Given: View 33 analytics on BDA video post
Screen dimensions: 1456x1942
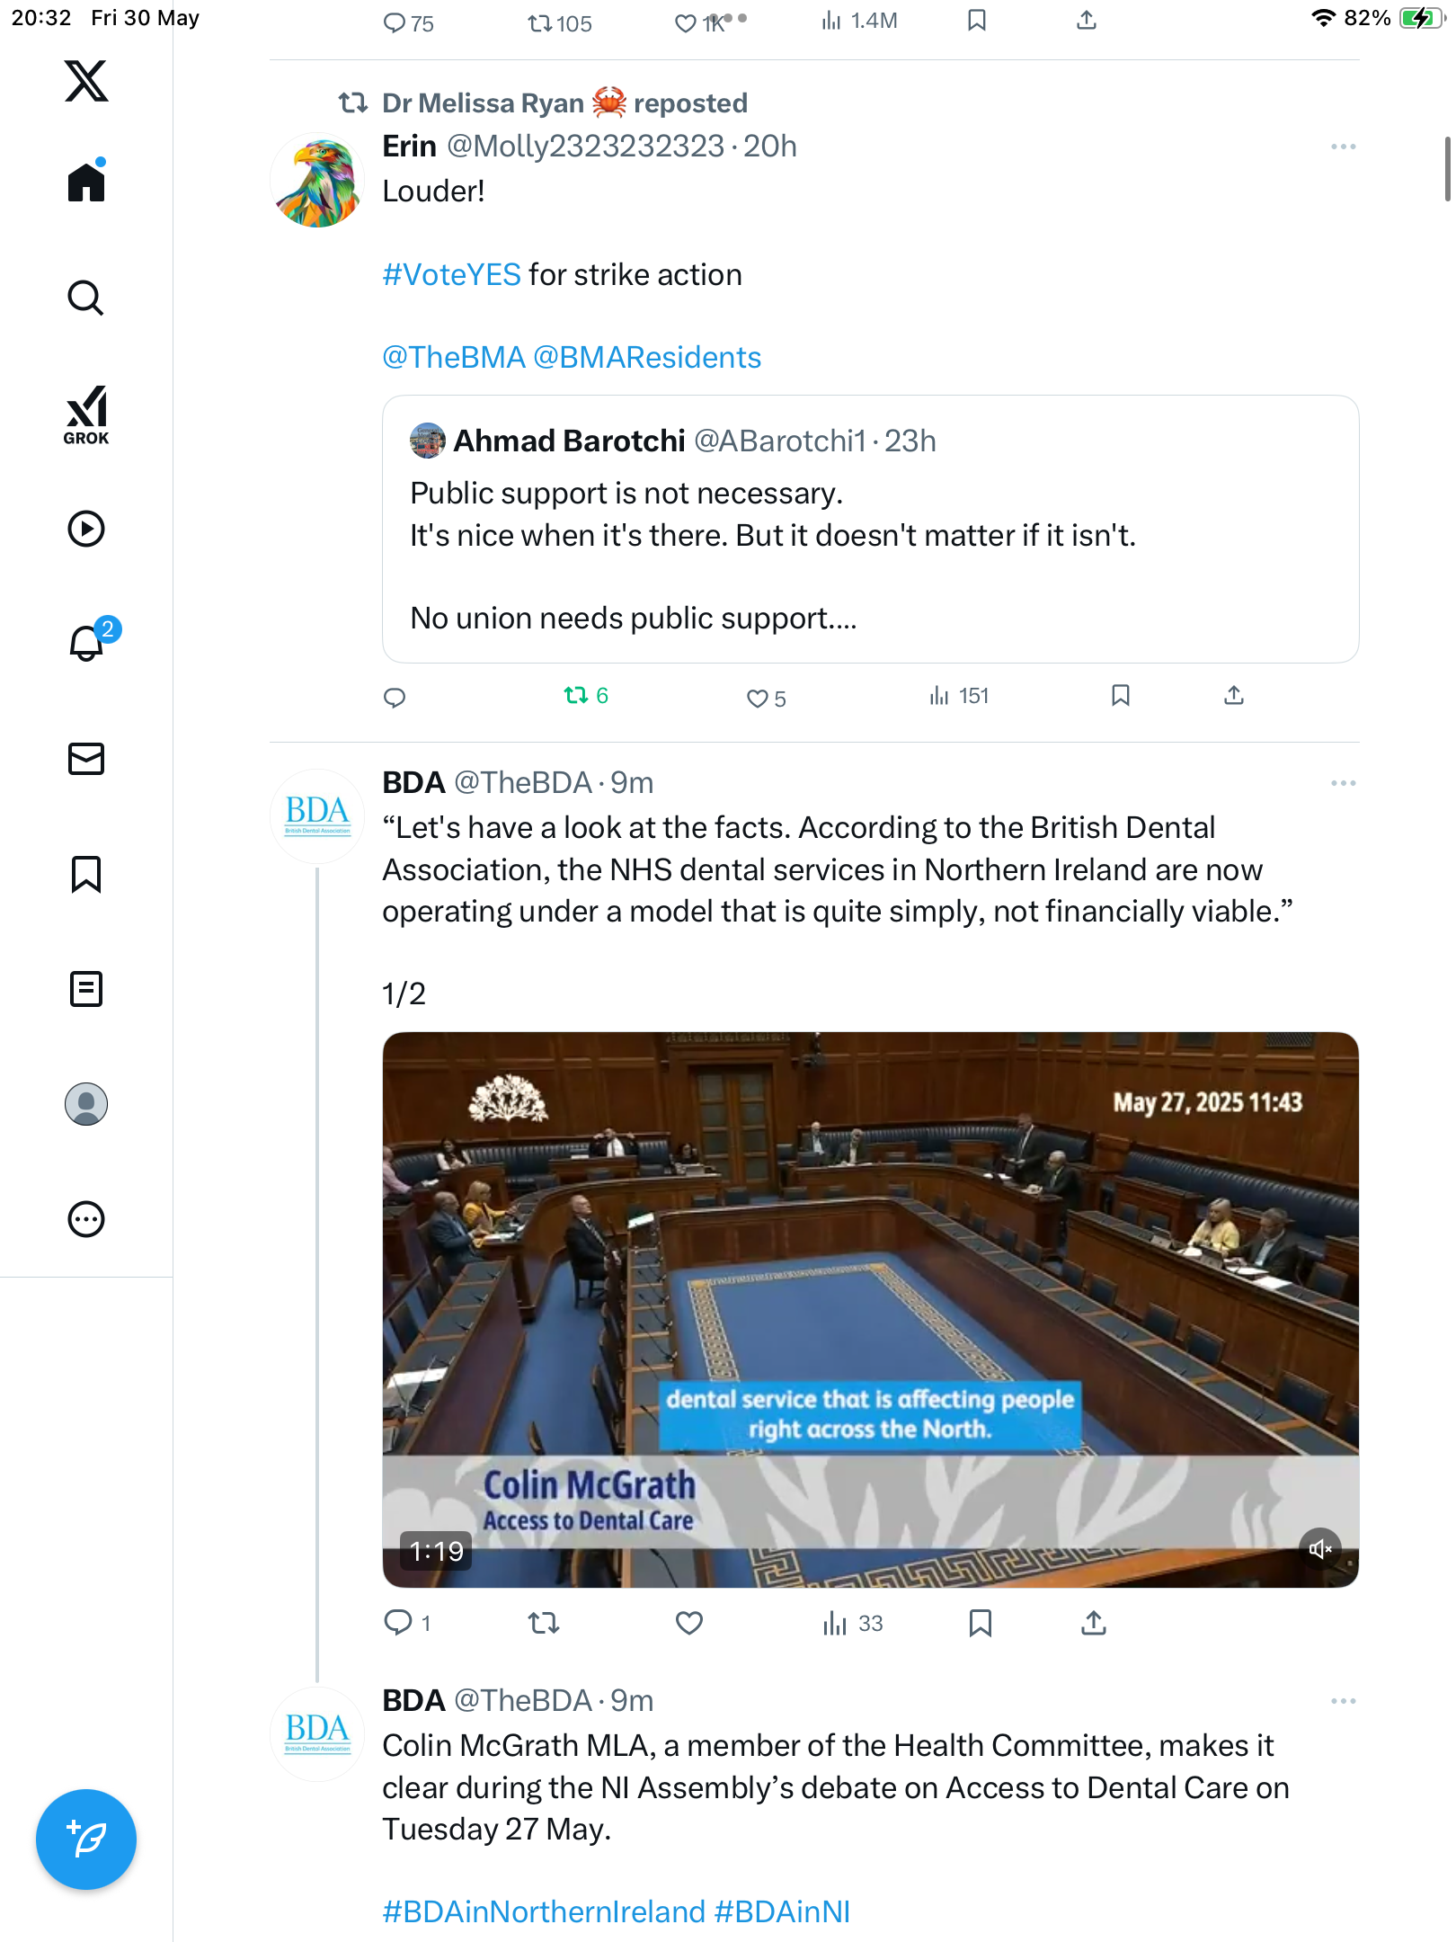Looking at the screenshot, I should pos(853,1623).
